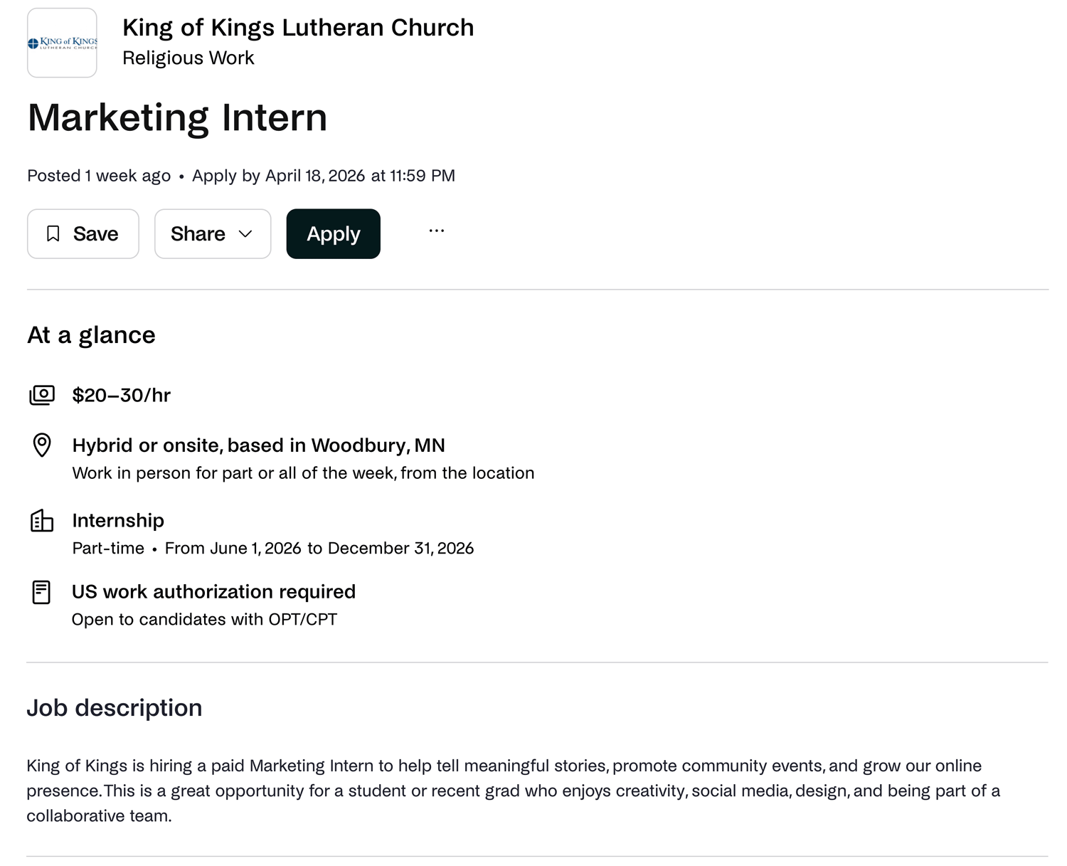Click the At a glance section heading
This screenshot has width=1067, height=866.
[x=91, y=334]
